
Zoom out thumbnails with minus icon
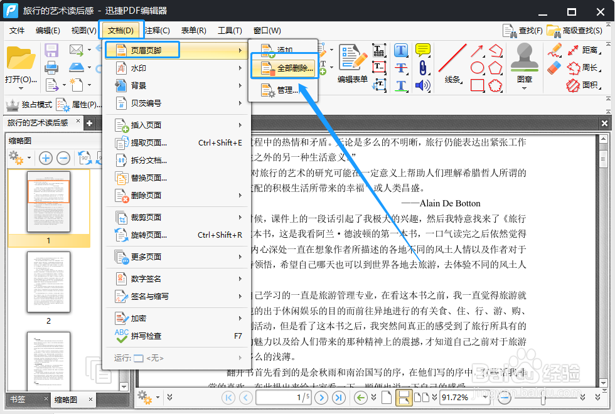tap(63, 158)
